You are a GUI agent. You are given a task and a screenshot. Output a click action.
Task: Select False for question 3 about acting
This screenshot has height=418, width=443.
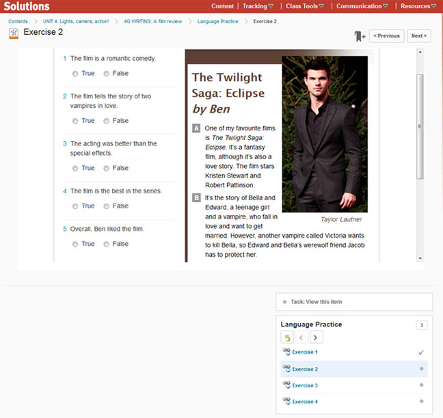[106, 169]
